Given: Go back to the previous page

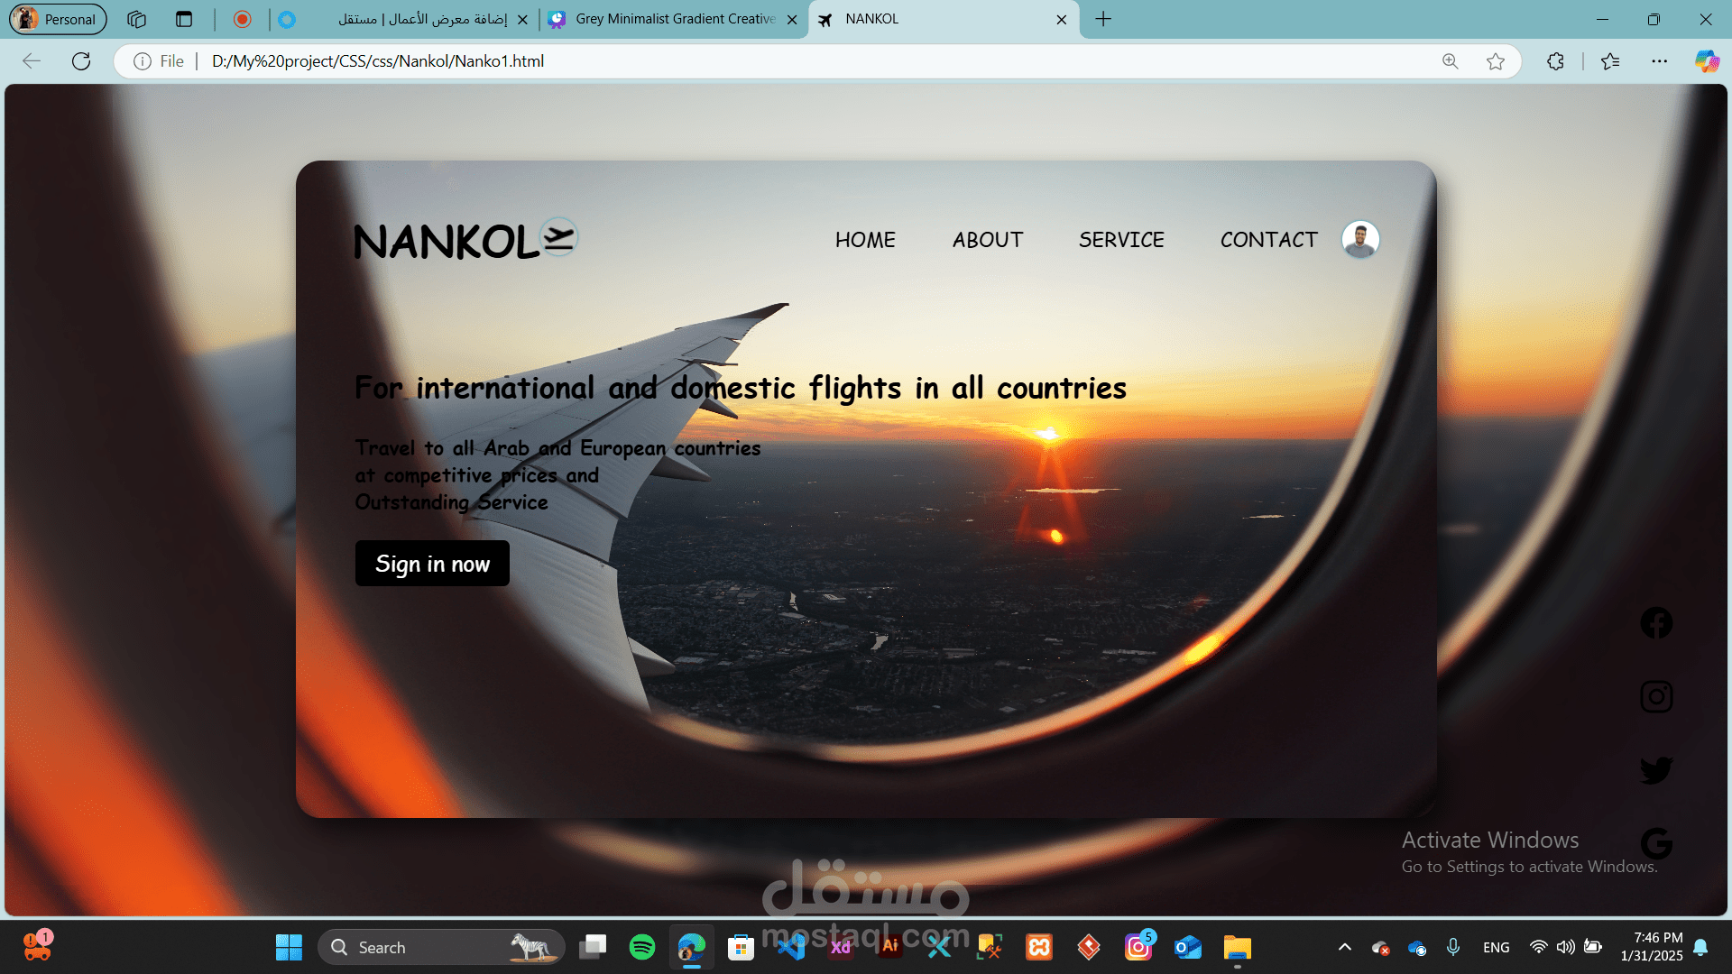Looking at the screenshot, I should [32, 61].
